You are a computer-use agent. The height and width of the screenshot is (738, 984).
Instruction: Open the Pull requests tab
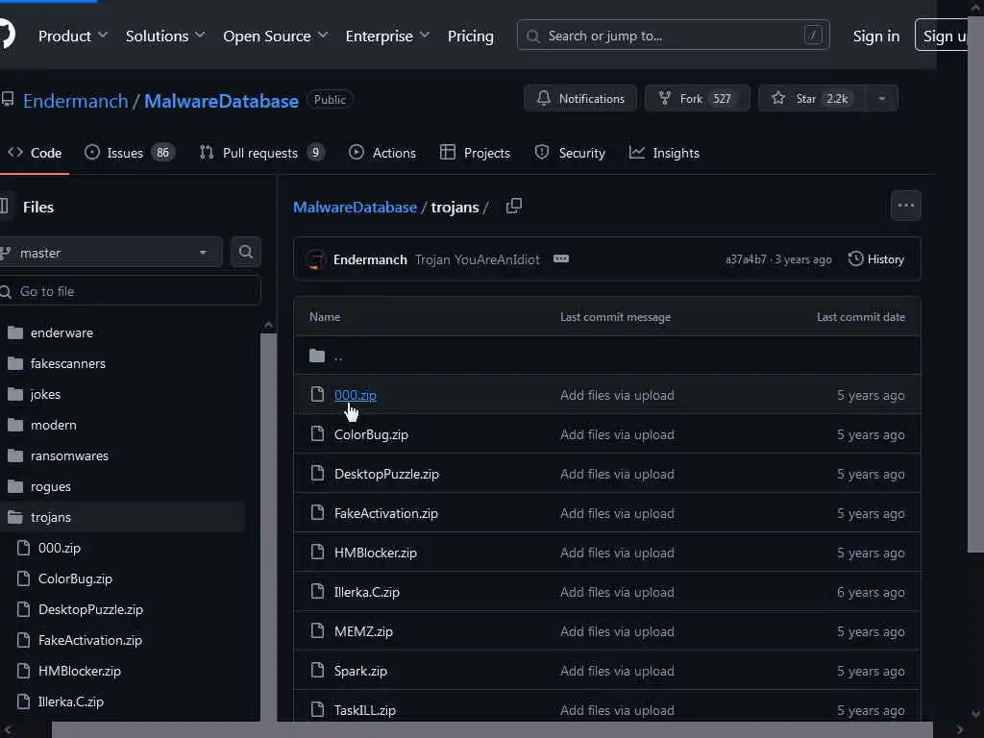[x=261, y=153]
